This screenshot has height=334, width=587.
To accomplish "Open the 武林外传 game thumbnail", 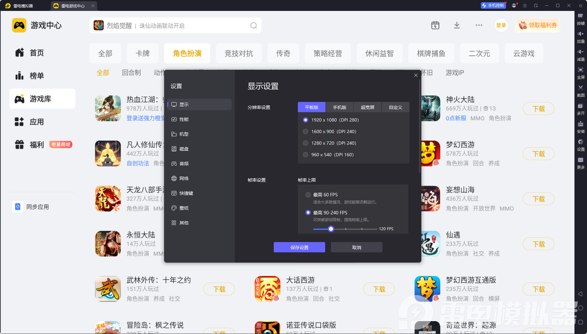I will point(108,289).
